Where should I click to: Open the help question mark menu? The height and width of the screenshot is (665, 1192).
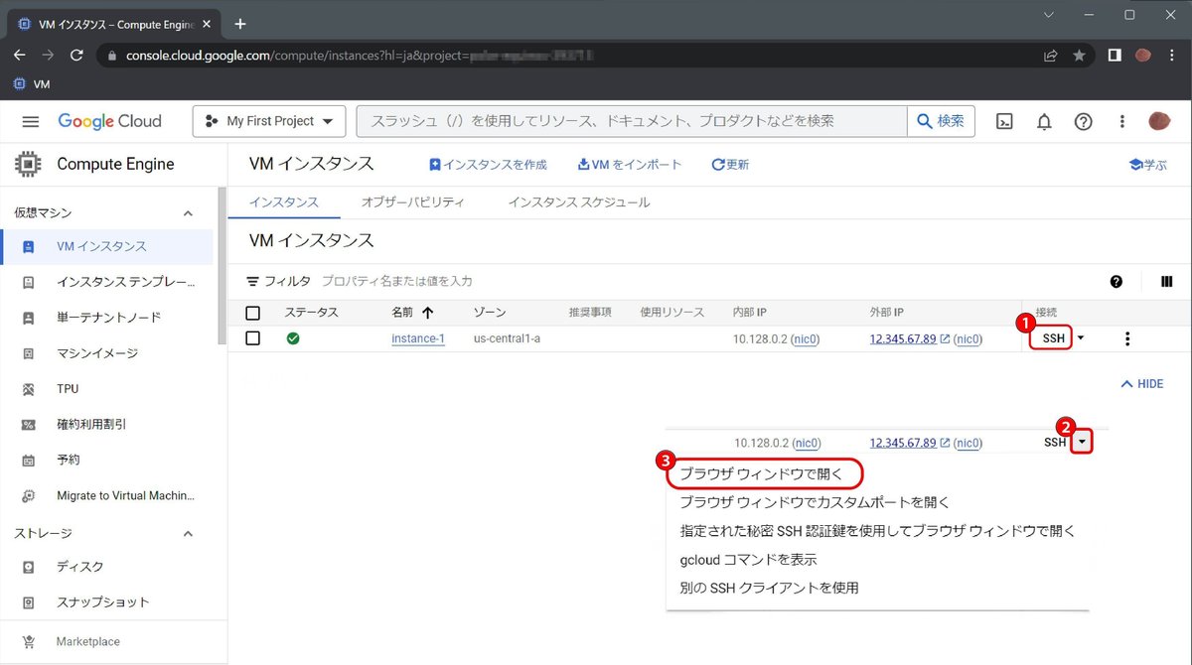pyautogui.click(x=1084, y=121)
